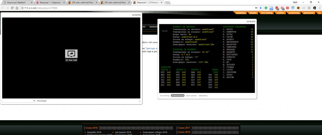Screen dimensions: 322x135
Task: Close the info panel via ЗАТВОРИ
Action: point(251,21)
